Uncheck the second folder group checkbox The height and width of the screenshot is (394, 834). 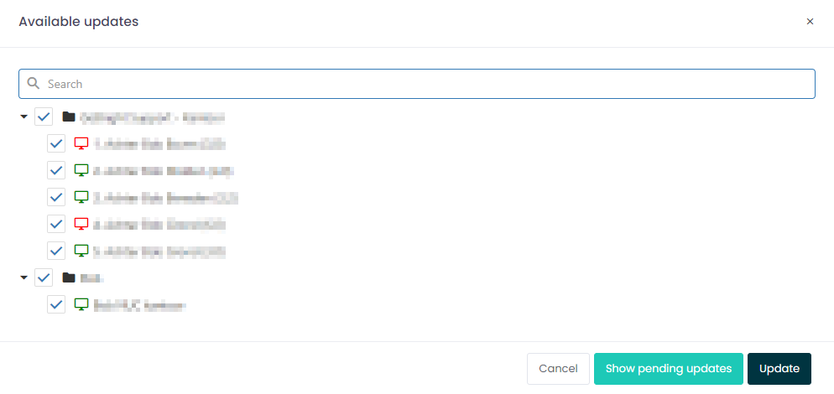[44, 277]
